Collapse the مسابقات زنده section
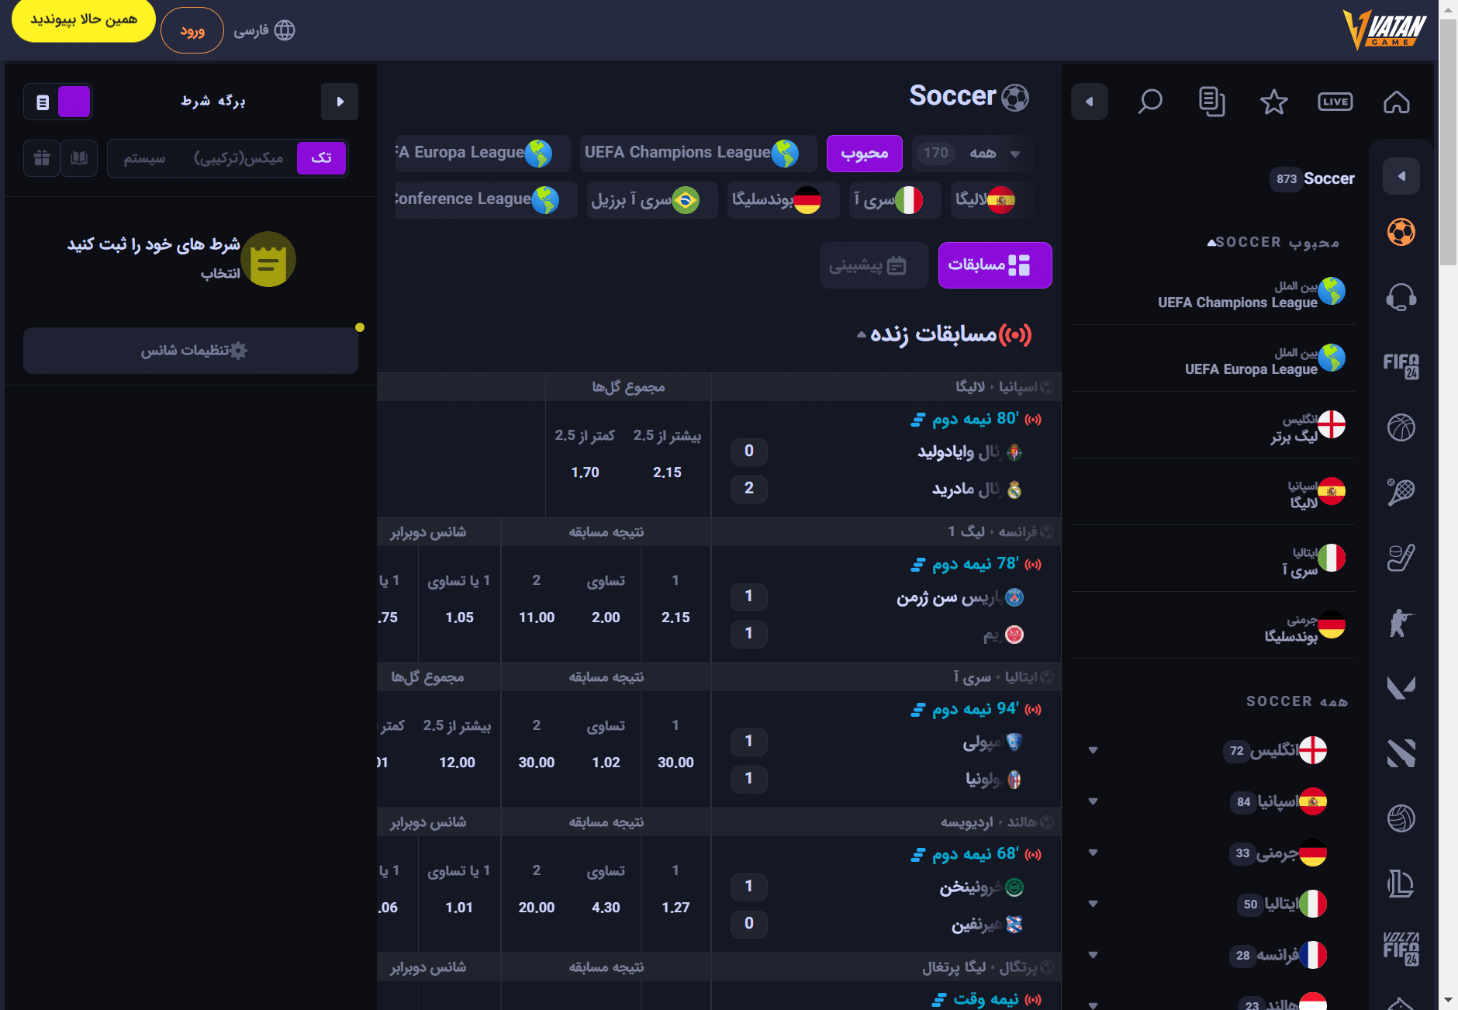1458x1010 pixels. tap(862, 334)
